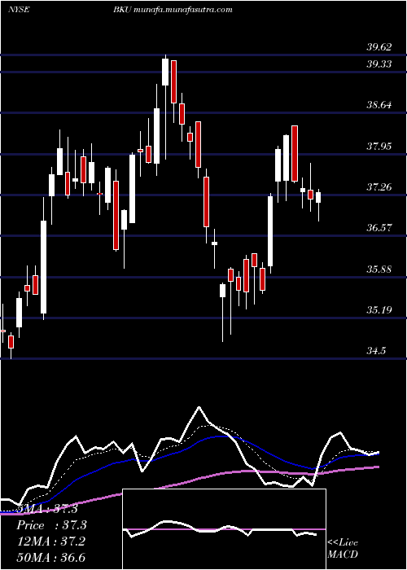Screen dimensions: 407x570
Task: Click the 39.62 price level label
Action: click(379, 47)
